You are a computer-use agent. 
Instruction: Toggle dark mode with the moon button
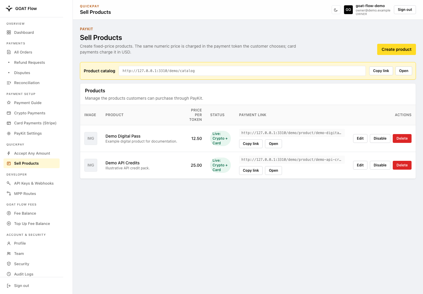point(336,10)
